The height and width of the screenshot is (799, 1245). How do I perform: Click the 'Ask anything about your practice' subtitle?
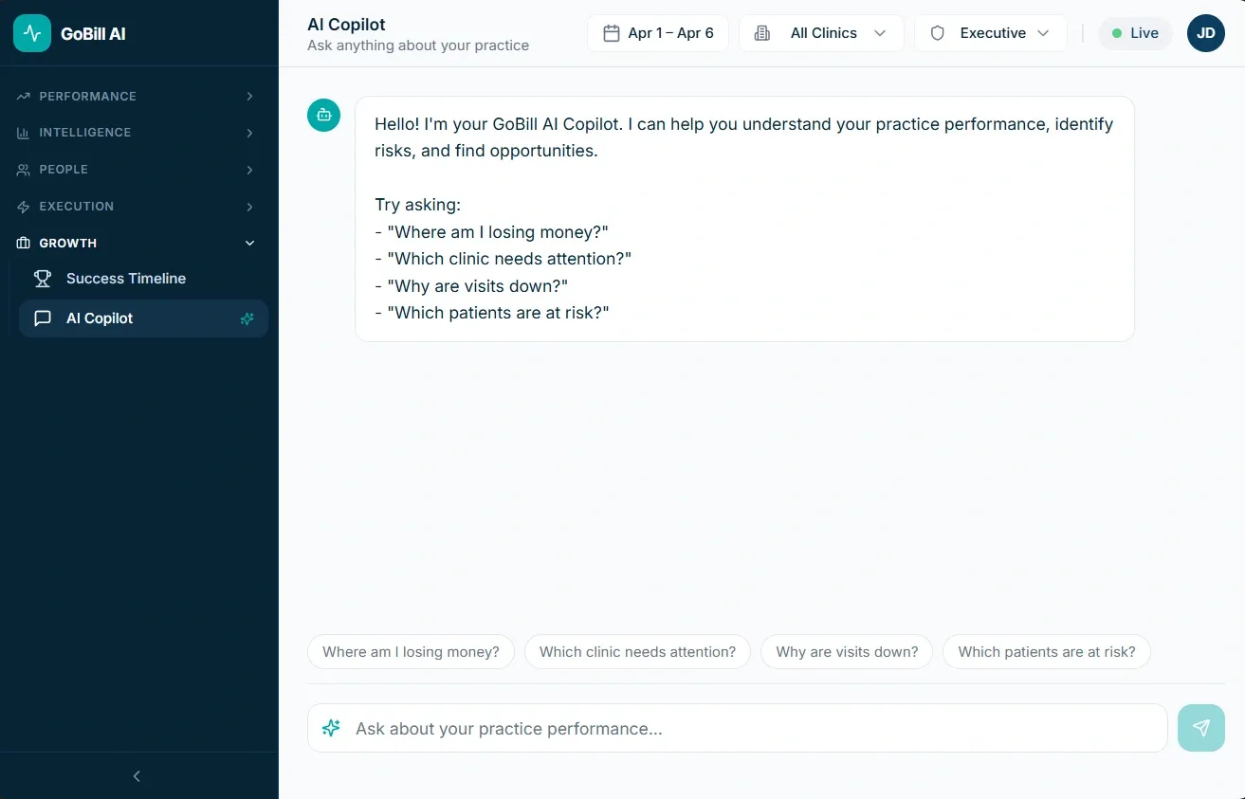[418, 45]
